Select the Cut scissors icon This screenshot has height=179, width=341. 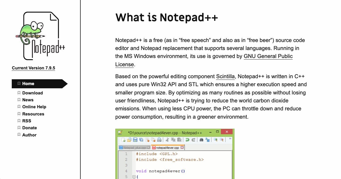(167, 140)
